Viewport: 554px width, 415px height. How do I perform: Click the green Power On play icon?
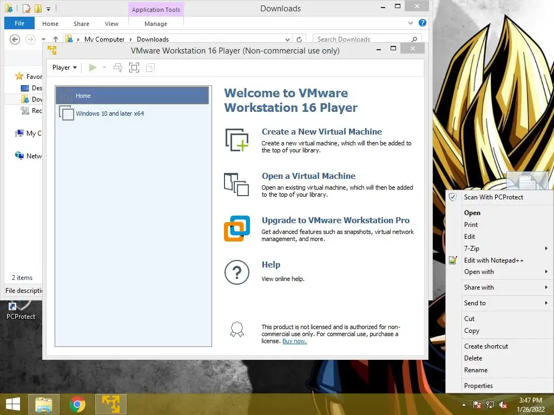[93, 68]
